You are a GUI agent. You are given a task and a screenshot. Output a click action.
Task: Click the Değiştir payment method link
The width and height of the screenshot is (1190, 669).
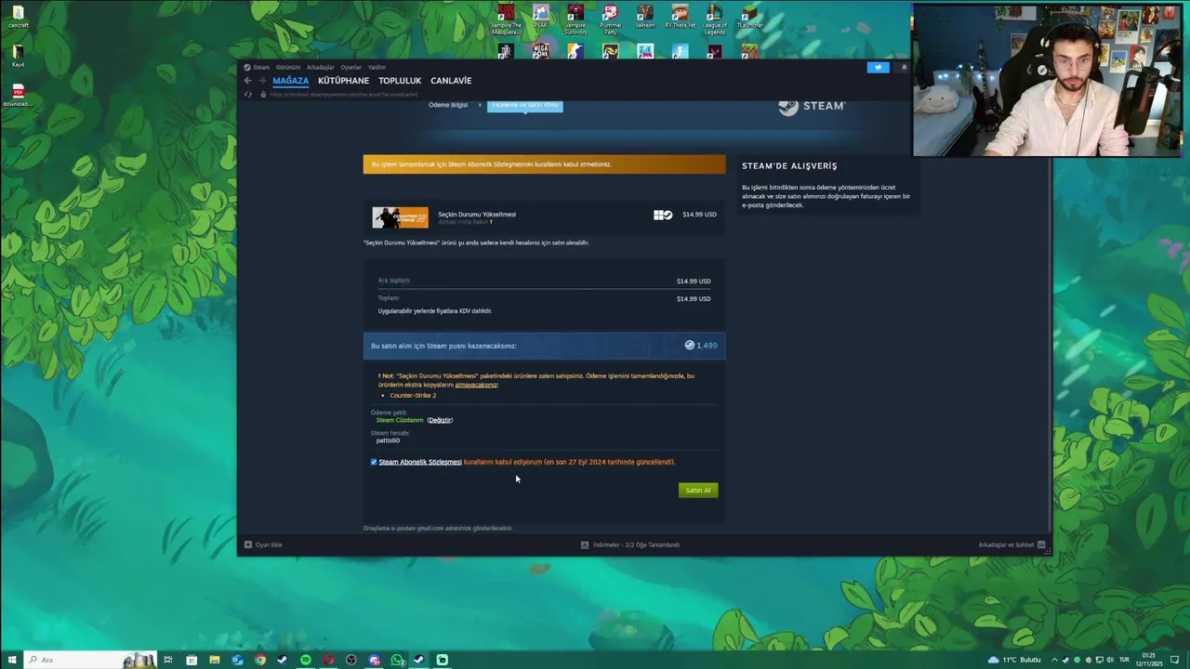(440, 420)
